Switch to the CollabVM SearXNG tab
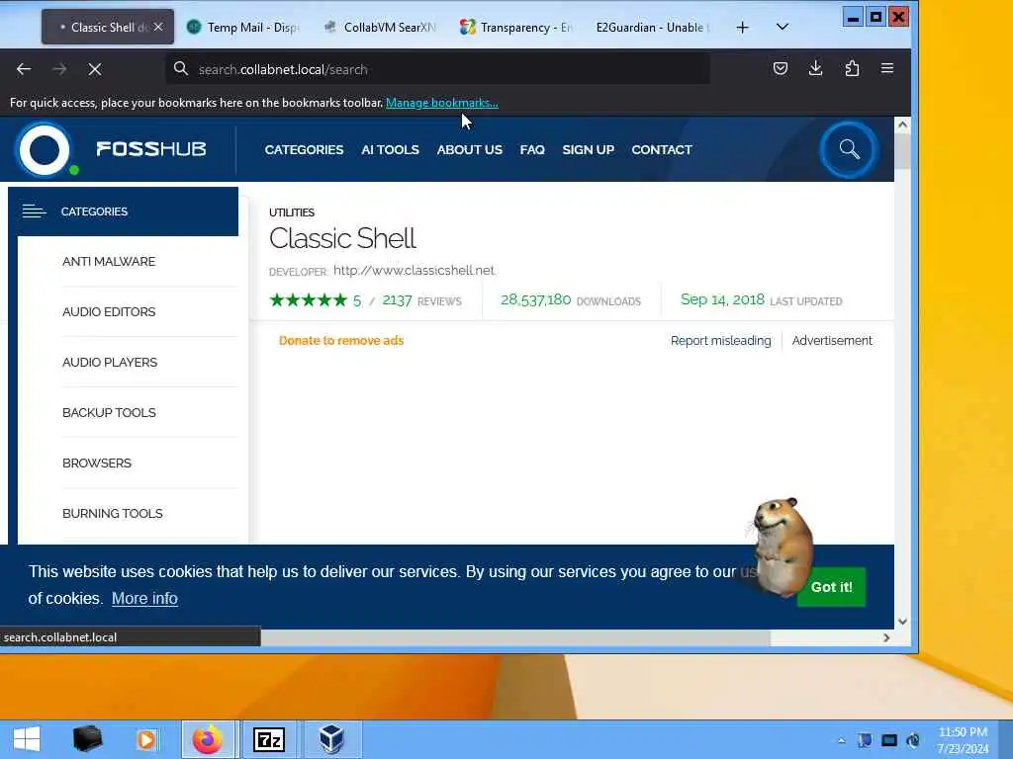This screenshot has height=759, width=1013. 380,27
